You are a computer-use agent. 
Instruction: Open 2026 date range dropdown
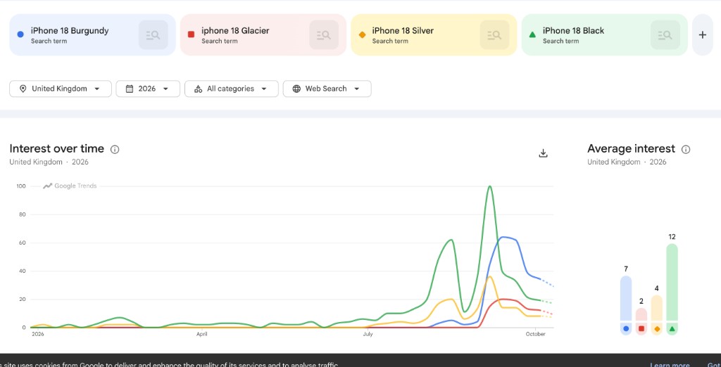148,89
